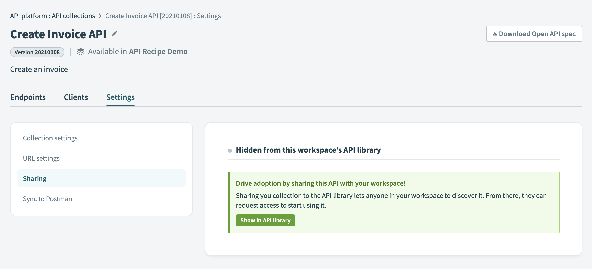Open URL settings in the sidebar

click(x=41, y=158)
